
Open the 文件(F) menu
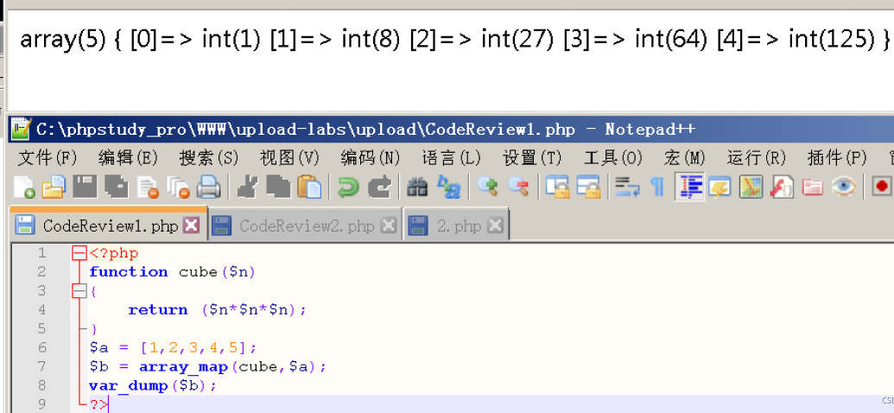(x=48, y=157)
